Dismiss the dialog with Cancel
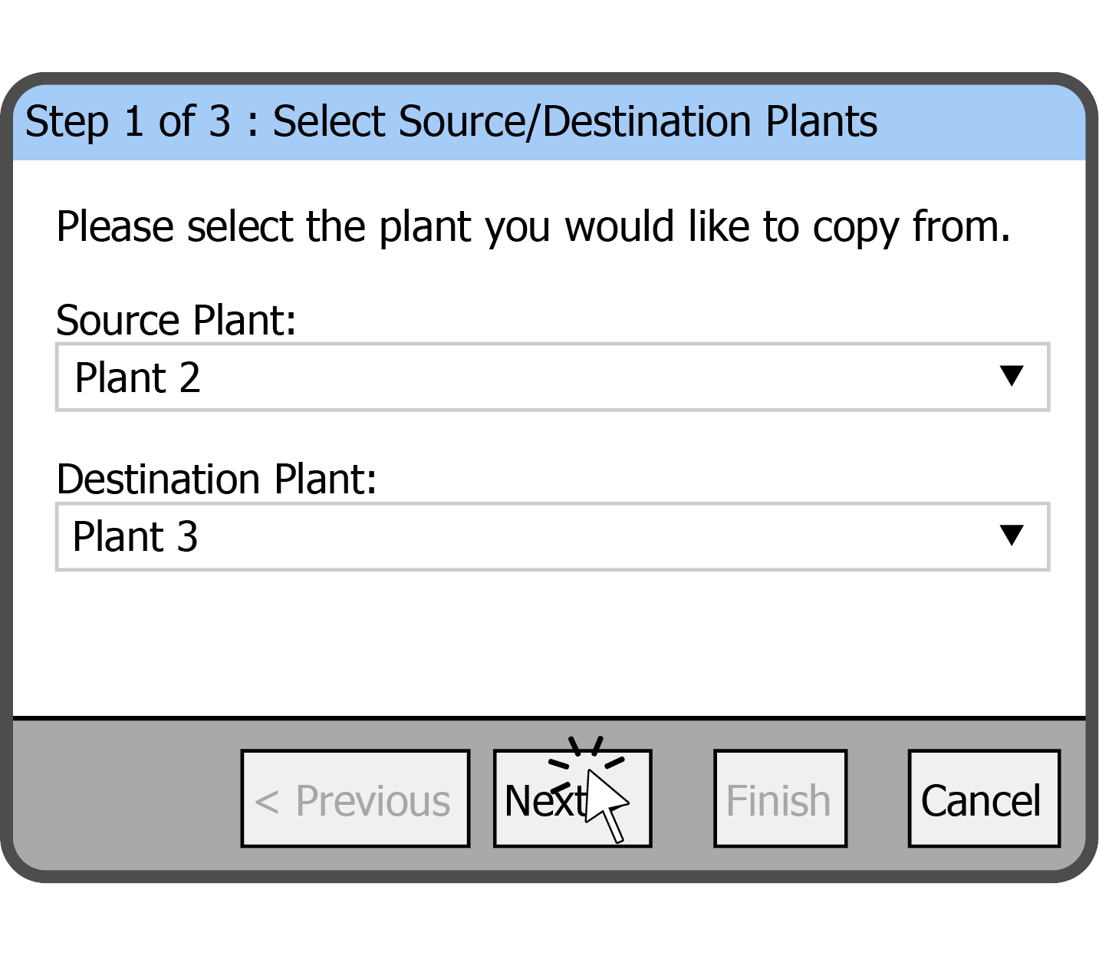Viewport: 1099px width, 956px height. (x=982, y=798)
